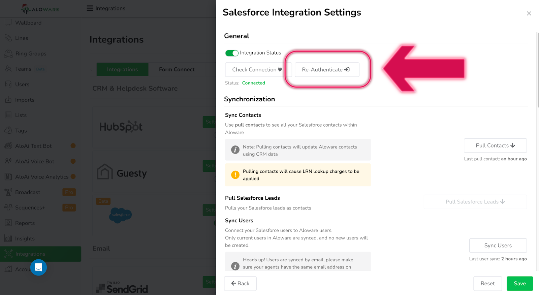Viewport: 539px width, 295px height.
Task: Click the Re-Authenticate button
Action: pyautogui.click(x=327, y=70)
